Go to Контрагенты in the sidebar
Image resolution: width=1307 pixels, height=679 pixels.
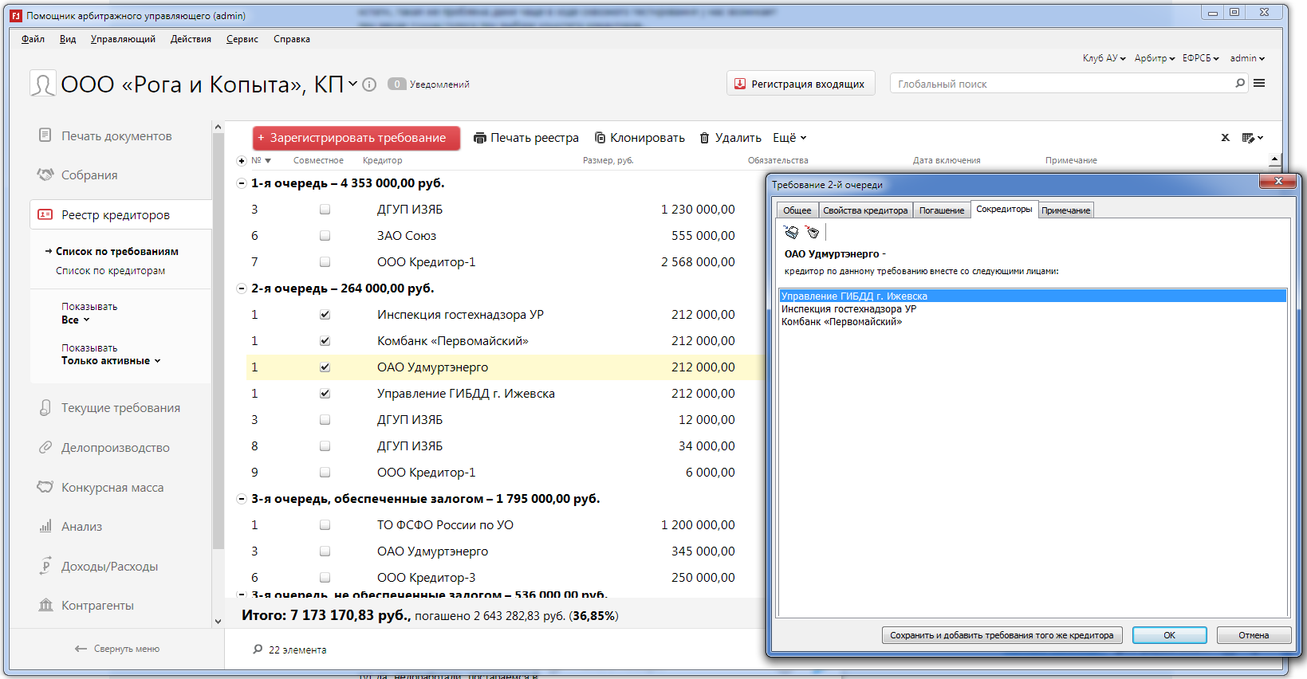pyautogui.click(x=97, y=606)
